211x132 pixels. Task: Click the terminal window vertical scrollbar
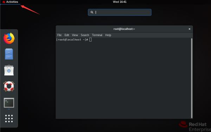pyautogui.click(x=192, y=78)
